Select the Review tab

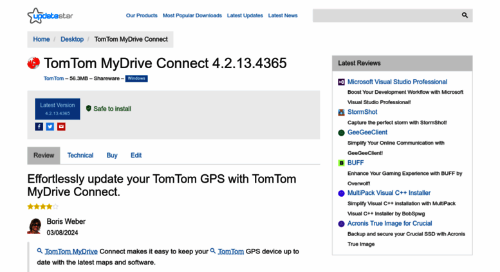pyautogui.click(x=44, y=156)
